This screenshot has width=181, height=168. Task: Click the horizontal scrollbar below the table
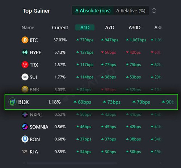click(x=72, y=163)
